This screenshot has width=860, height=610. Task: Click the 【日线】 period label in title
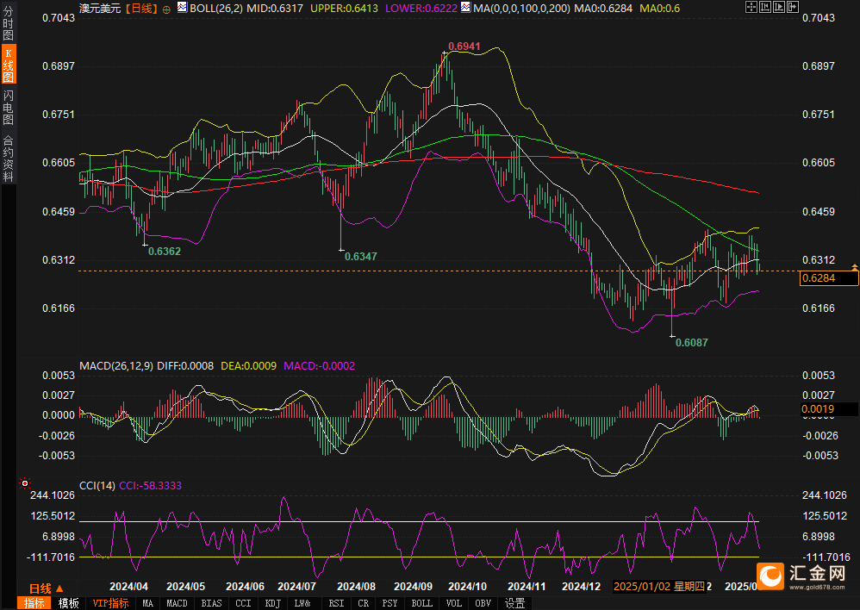click(140, 9)
